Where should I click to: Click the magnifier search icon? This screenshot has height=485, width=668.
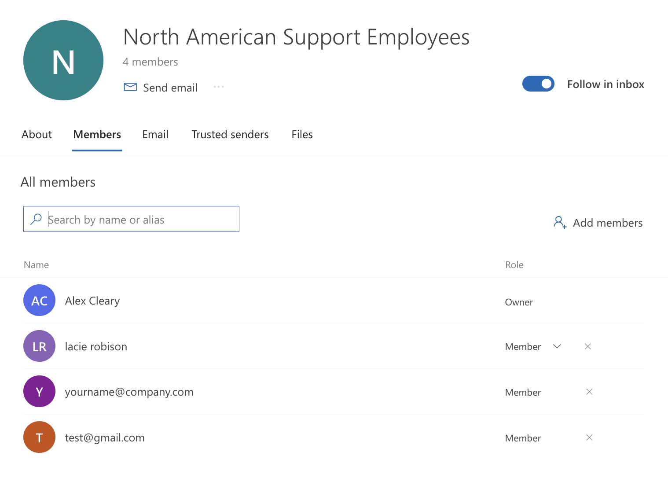coord(36,219)
